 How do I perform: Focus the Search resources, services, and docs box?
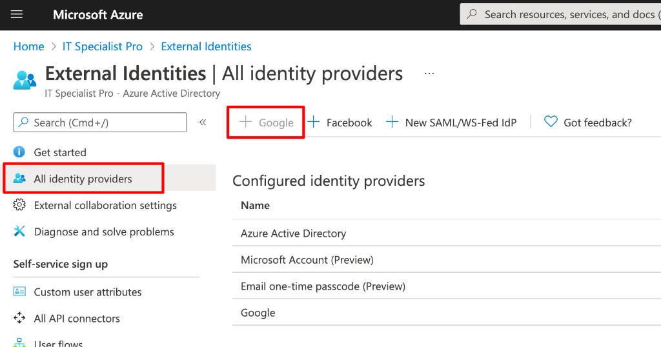560,14
